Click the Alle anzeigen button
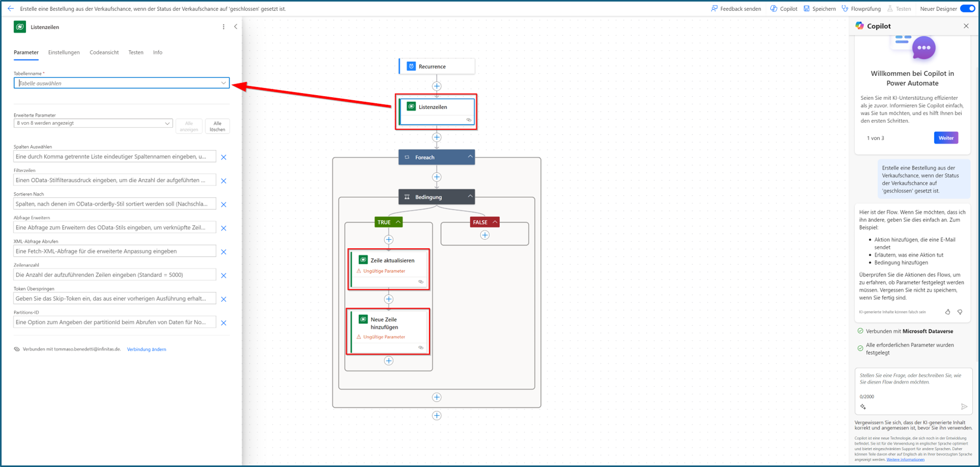 click(x=189, y=126)
